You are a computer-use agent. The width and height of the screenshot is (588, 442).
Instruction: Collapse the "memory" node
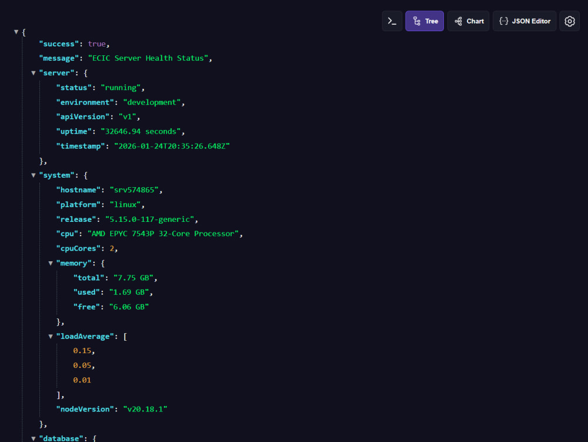[50, 264]
